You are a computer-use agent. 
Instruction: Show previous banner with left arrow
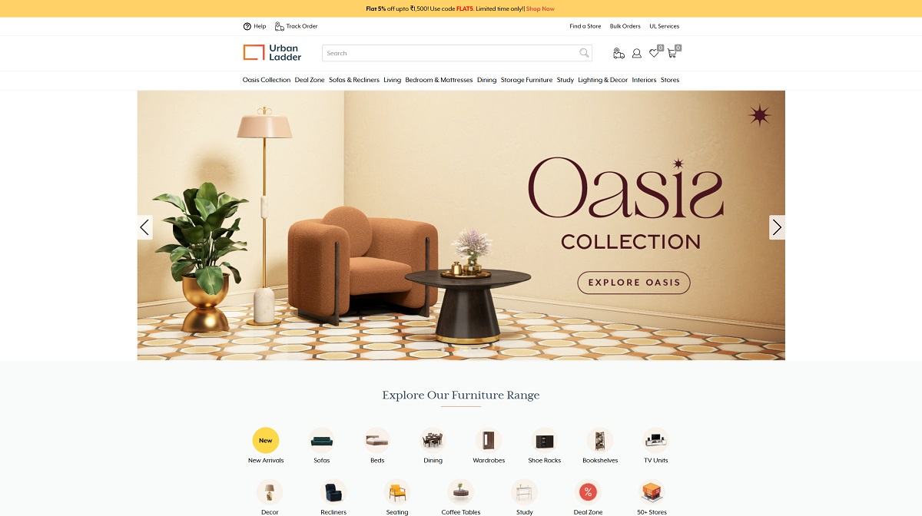(144, 227)
